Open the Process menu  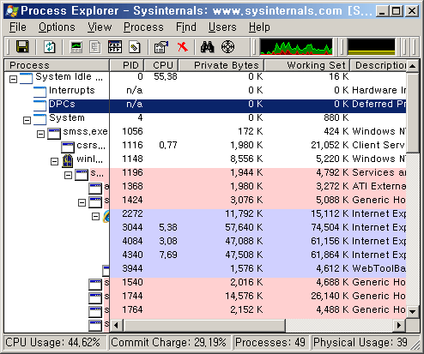pos(143,27)
